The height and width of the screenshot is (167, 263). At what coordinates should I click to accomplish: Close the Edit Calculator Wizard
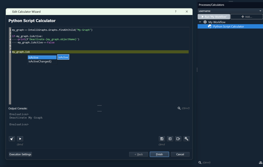187,12
